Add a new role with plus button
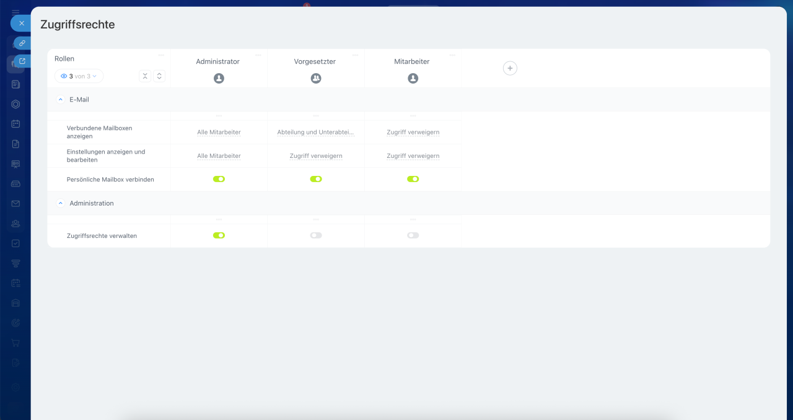The width and height of the screenshot is (793, 420). coord(510,68)
